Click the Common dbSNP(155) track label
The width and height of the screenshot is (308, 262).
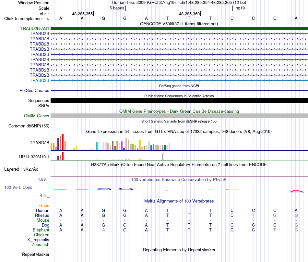click(29, 126)
